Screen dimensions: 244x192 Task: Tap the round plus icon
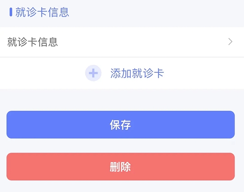click(93, 73)
